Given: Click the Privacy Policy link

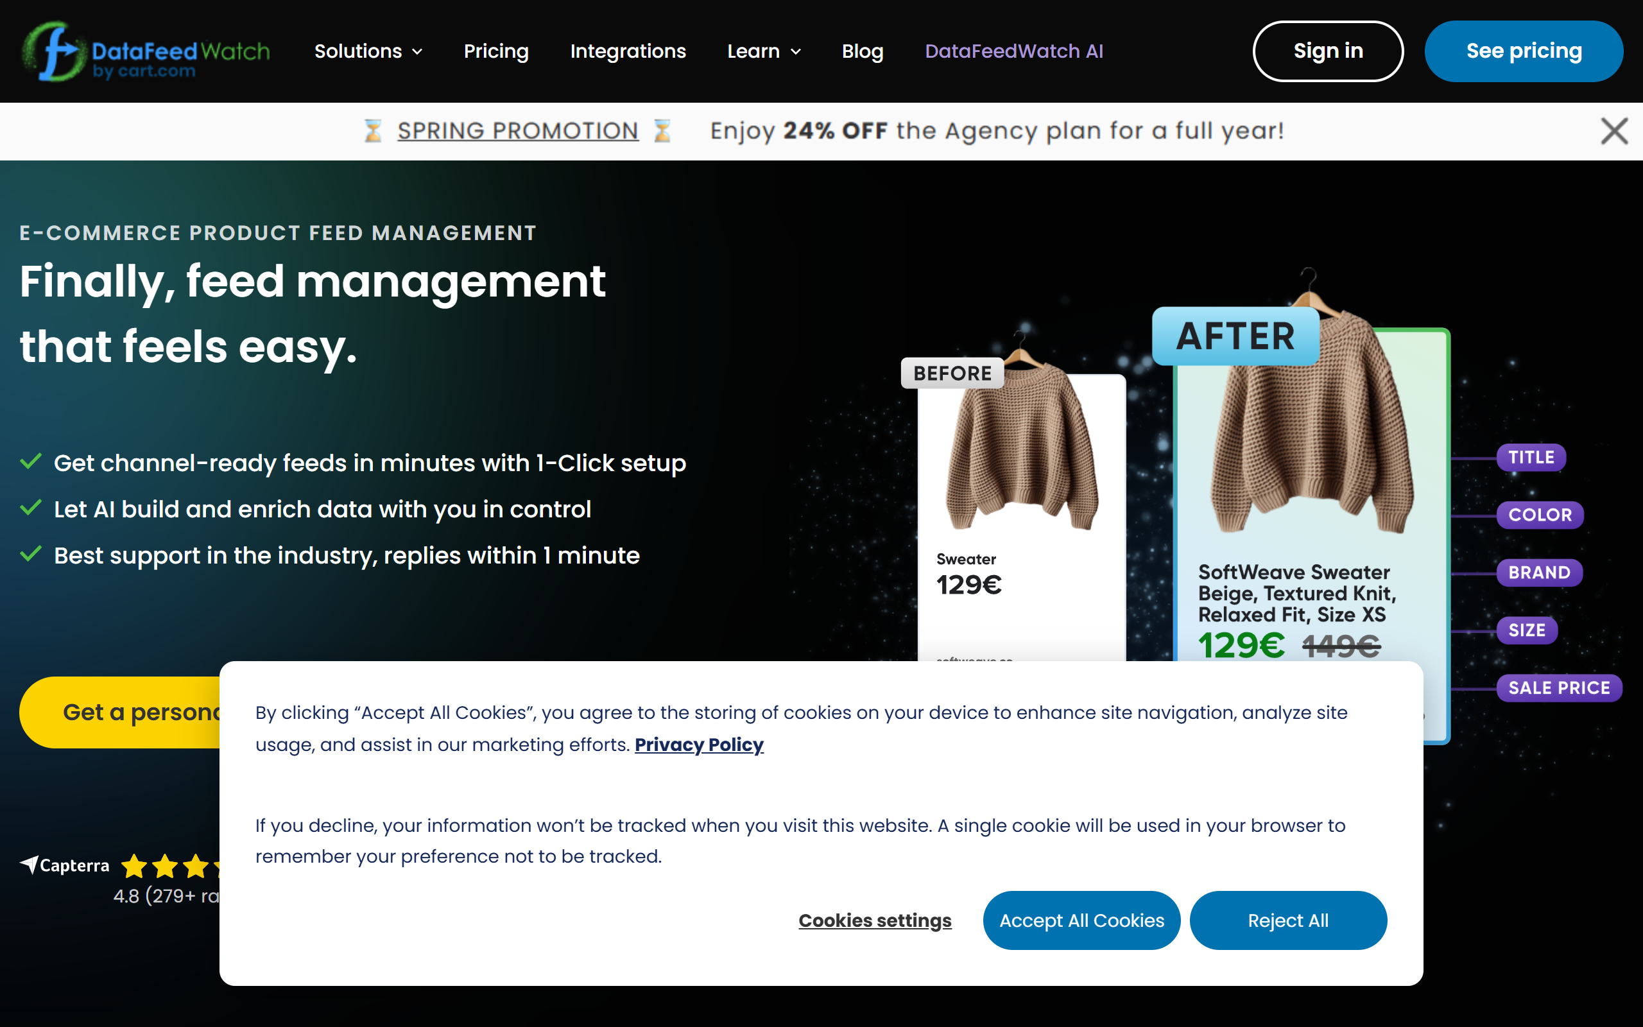Looking at the screenshot, I should tap(699, 745).
